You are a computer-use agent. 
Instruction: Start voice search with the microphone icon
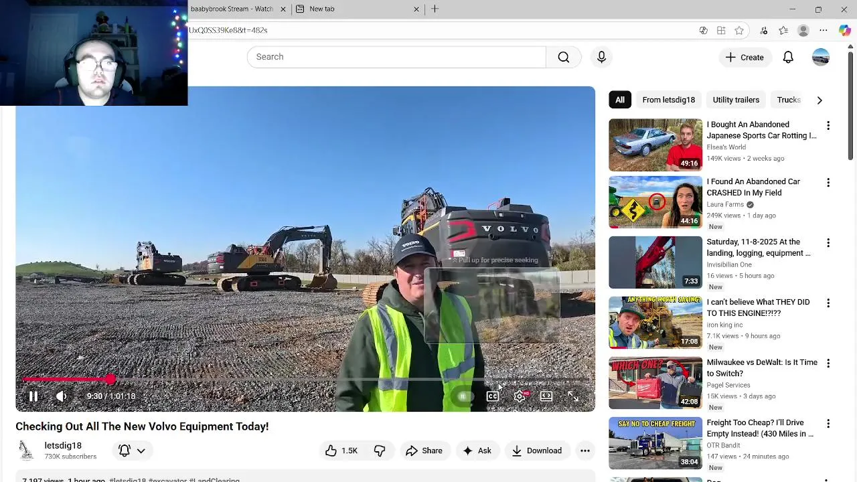pos(601,57)
